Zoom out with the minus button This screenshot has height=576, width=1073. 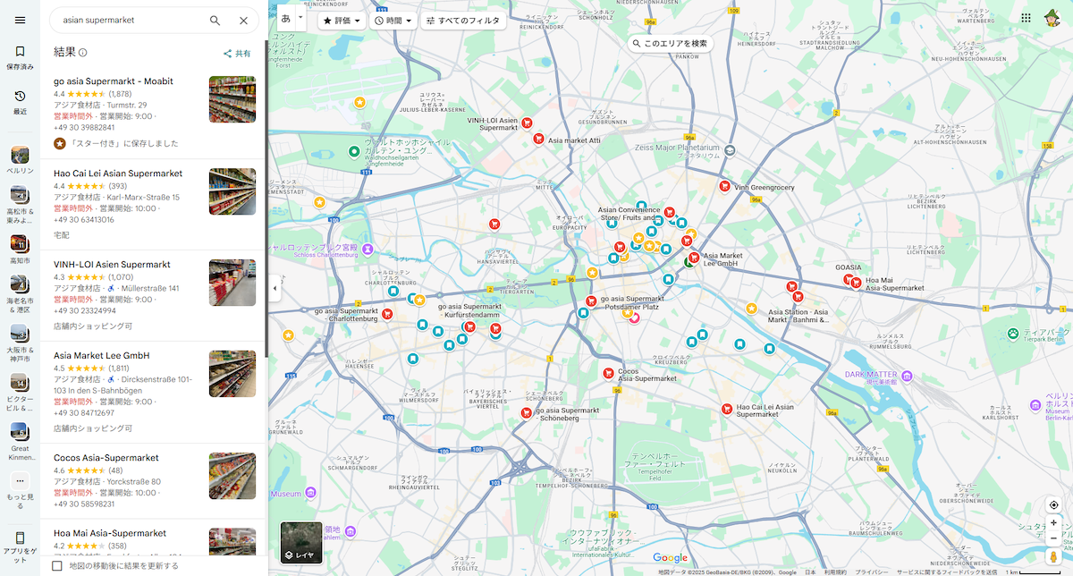pyautogui.click(x=1054, y=538)
